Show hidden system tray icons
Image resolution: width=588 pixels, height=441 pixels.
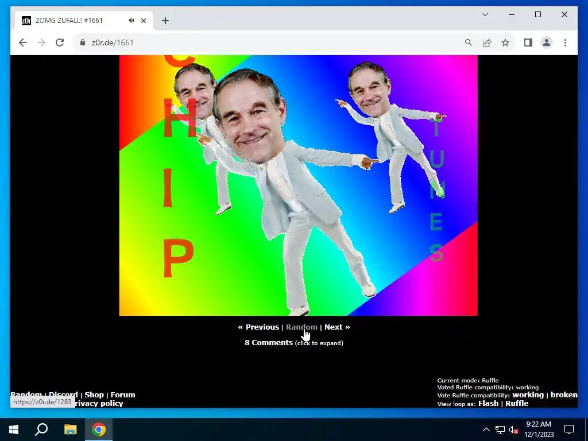pyautogui.click(x=486, y=430)
